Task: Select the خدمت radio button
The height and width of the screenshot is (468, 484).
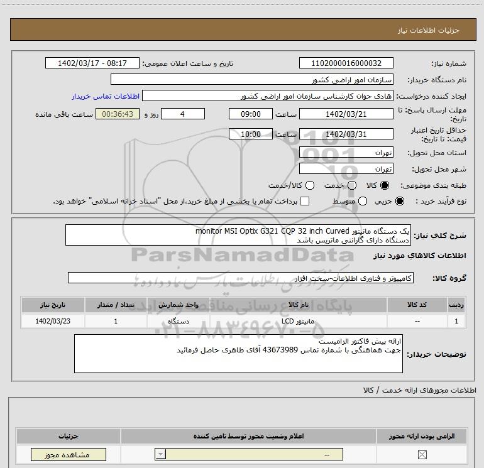Action: click(x=352, y=185)
